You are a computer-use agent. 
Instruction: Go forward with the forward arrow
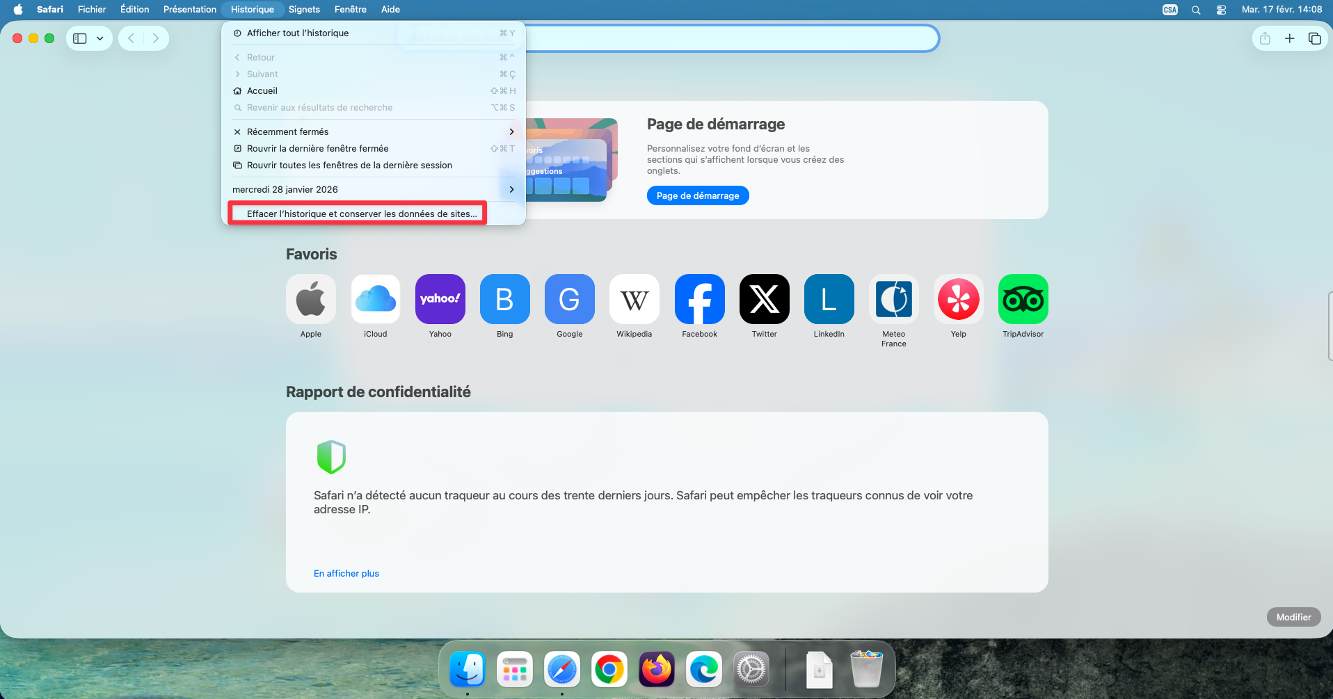156,38
